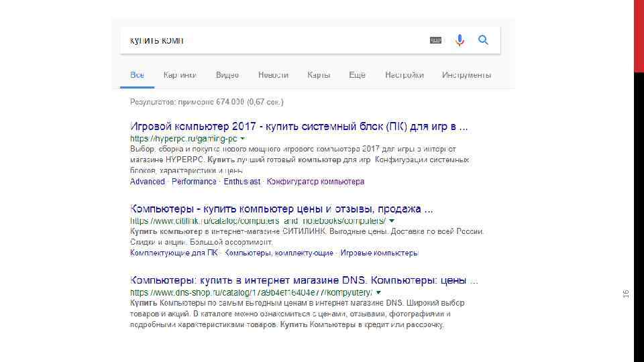Open the 'Карты' tab
644x362 pixels.
[x=319, y=75]
